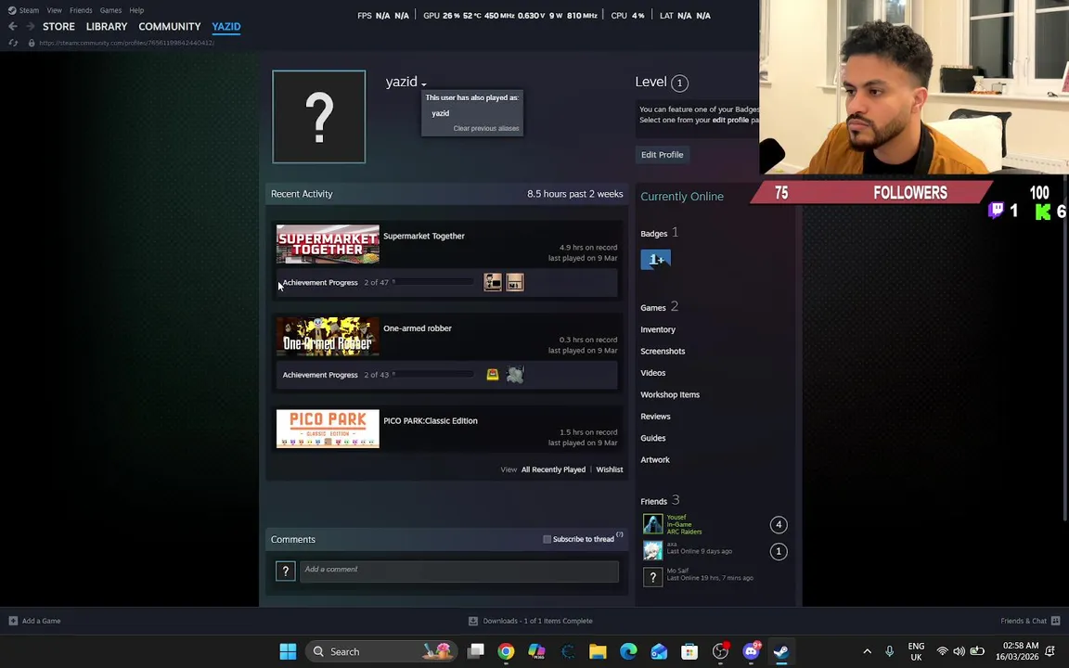The width and height of the screenshot is (1069, 668).
Task: Open friend Yousef's avatar
Action: pos(652,523)
